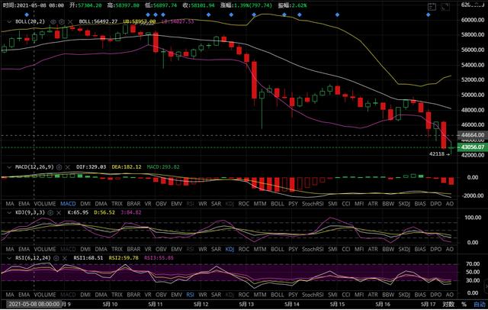Toggle 对数 logarithmic scale
488x310 pixels.
(x=448, y=304)
